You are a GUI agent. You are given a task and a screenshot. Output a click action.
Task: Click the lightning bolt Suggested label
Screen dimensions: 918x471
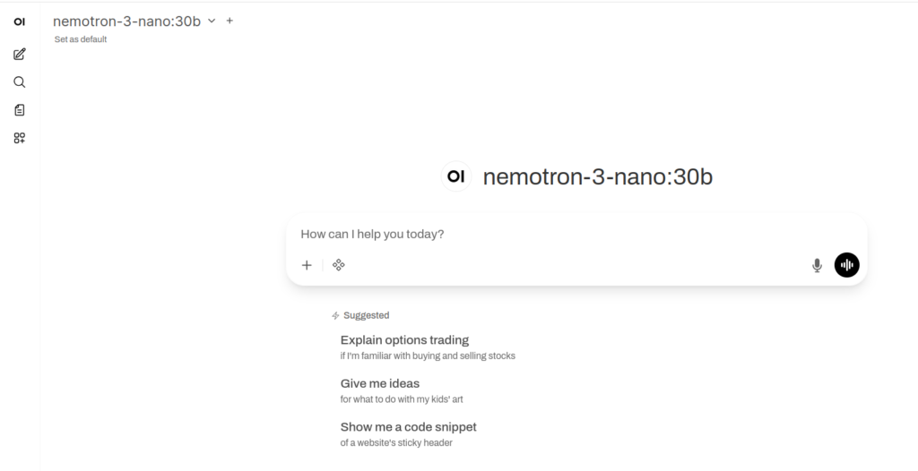[x=360, y=315]
